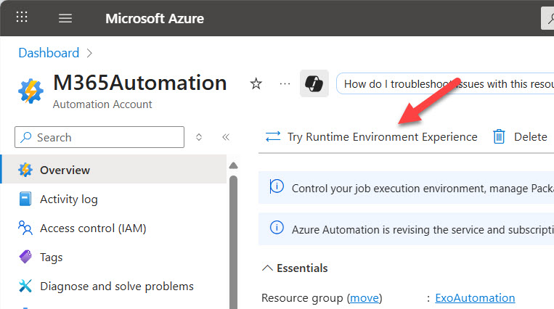Collapse the side menu with the double chevron
This screenshot has height=309, width=554.
(x=226, y=137)
